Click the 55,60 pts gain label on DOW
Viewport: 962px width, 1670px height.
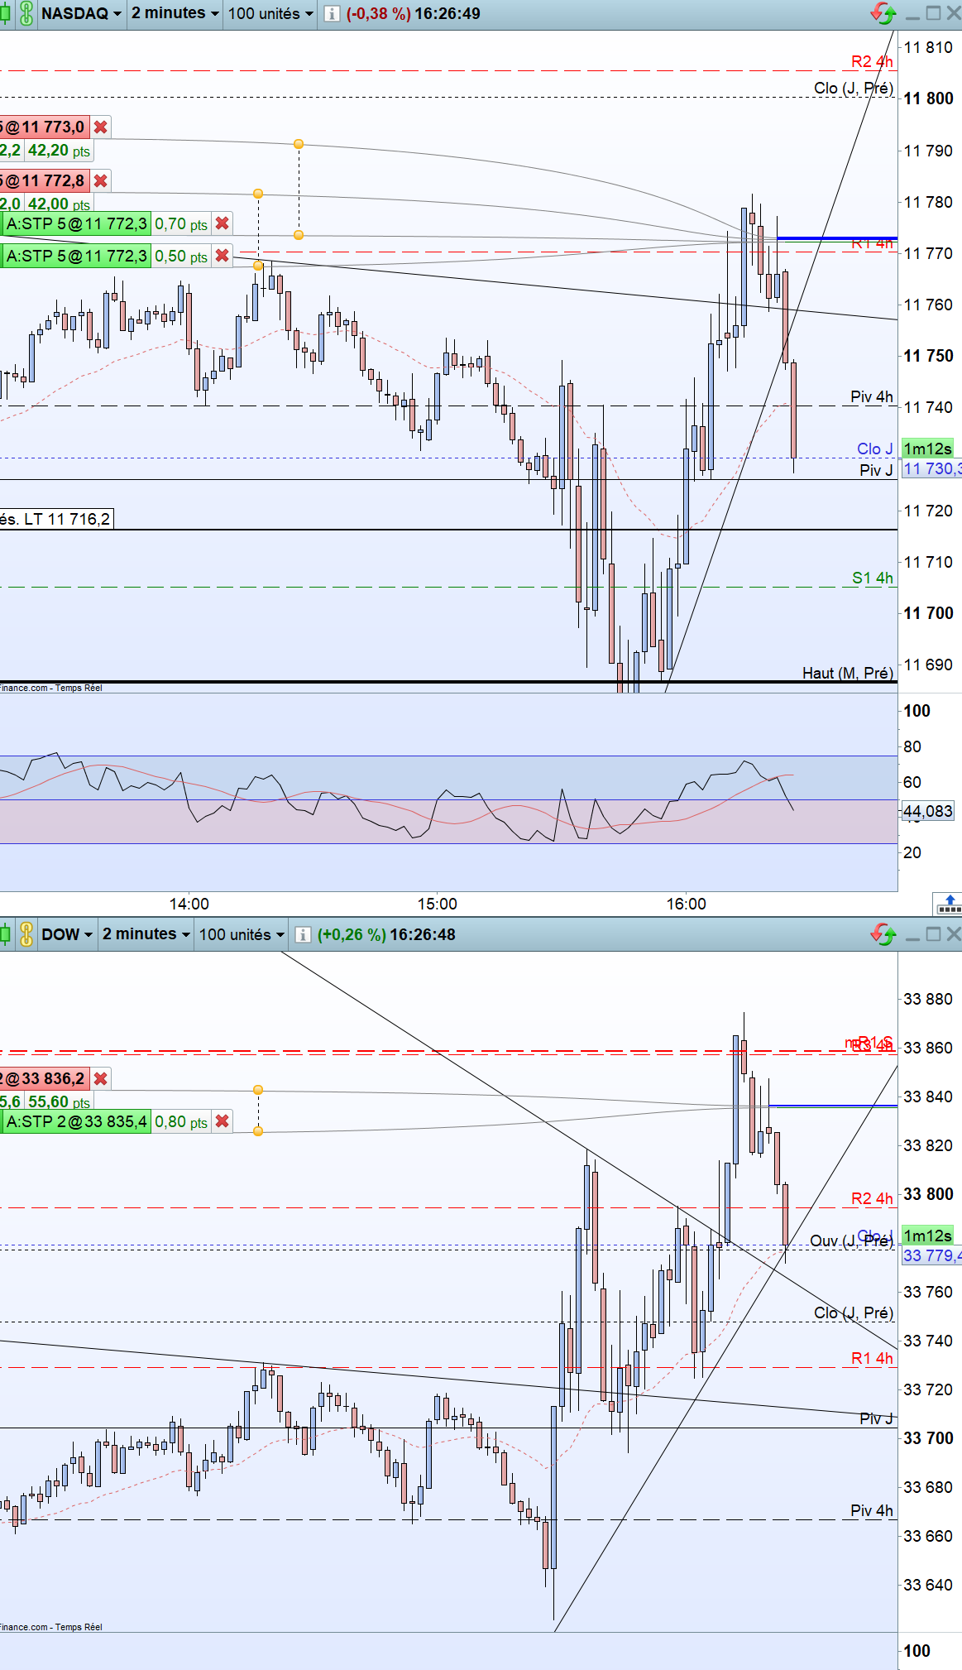pyautogui.click(x=59, y=1101)
